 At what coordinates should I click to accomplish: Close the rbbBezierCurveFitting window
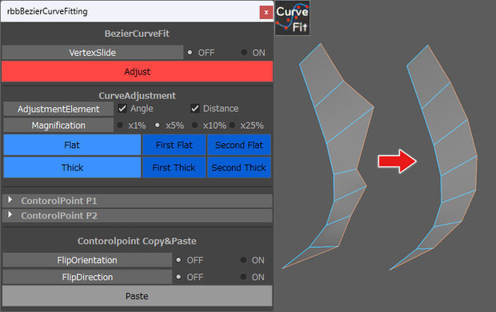266,12
